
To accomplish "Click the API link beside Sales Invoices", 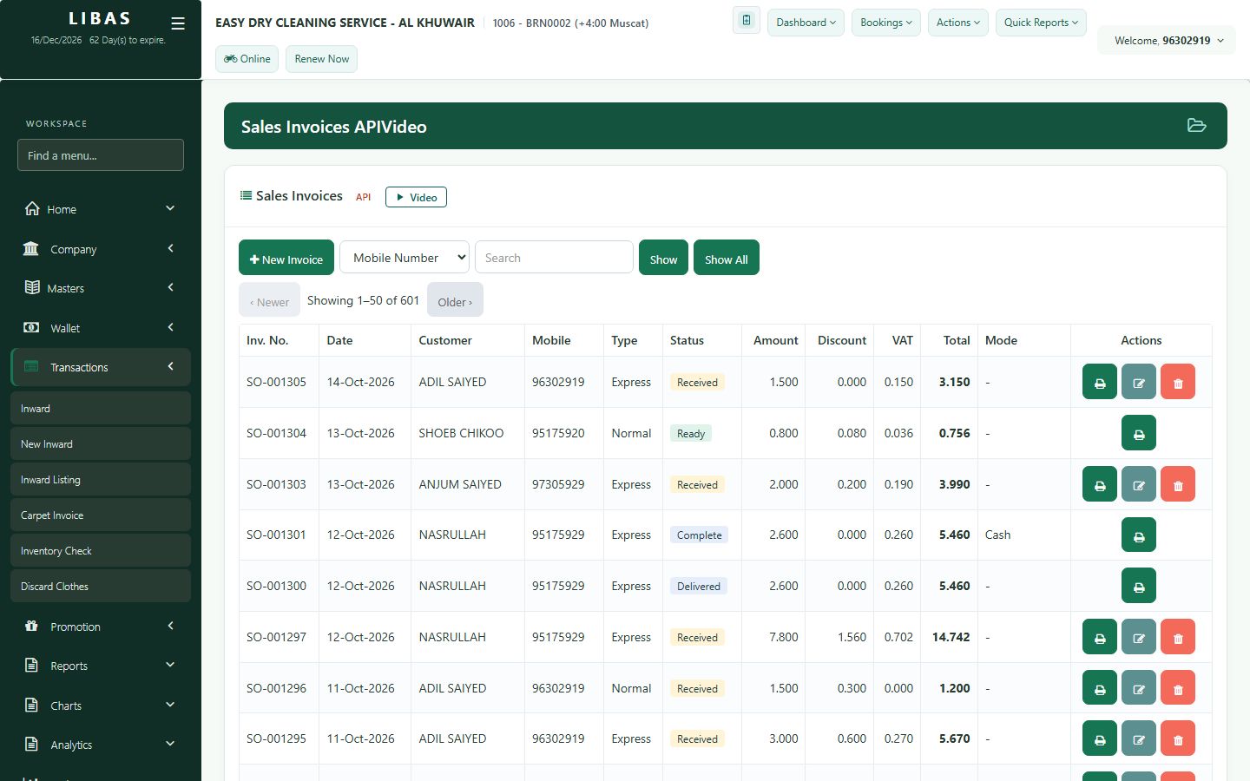I will coord(363,197).
